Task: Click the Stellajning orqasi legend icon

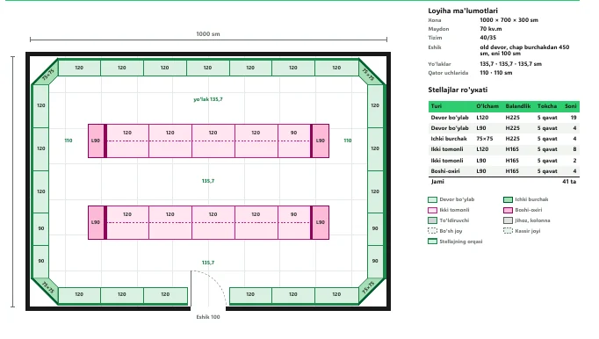Action: (x=432, y=242)
